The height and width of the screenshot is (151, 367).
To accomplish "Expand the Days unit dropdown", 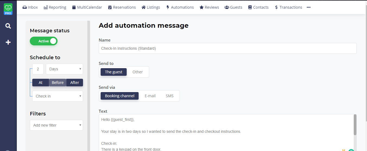I will point(64,69).
